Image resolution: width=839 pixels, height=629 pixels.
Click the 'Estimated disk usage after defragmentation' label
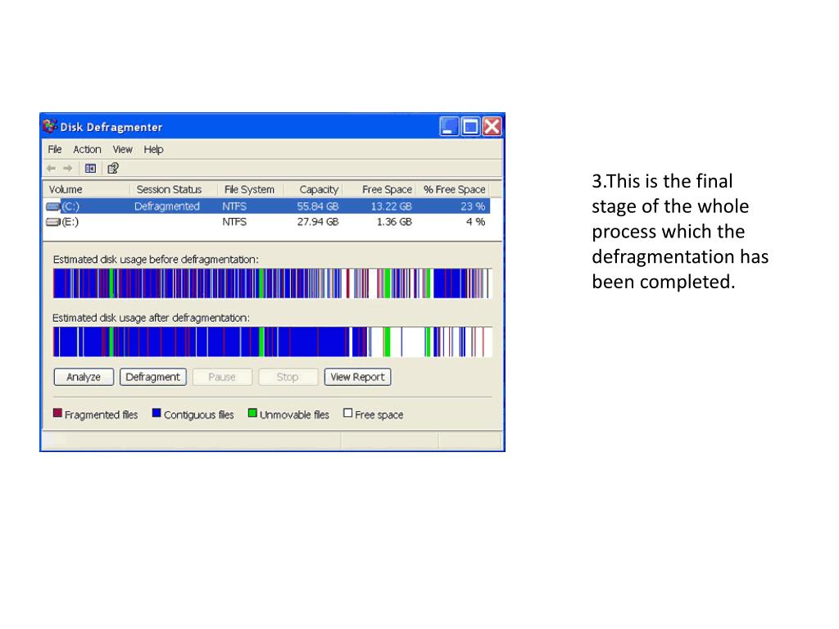pyautogui.click(x=152, y=318)
